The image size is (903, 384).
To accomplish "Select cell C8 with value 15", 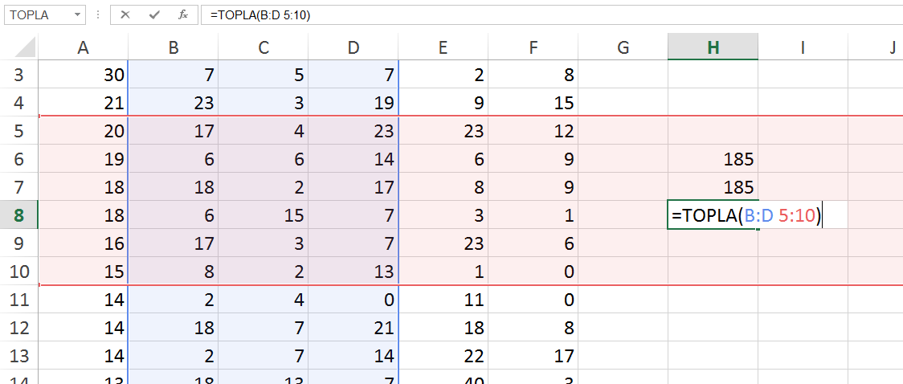I will 263,216.
